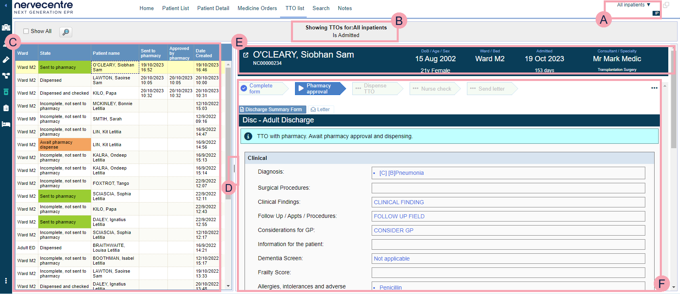Go to the Medicine Orders tab
This screenshot has width=680, height=294.
click(257, 8)
